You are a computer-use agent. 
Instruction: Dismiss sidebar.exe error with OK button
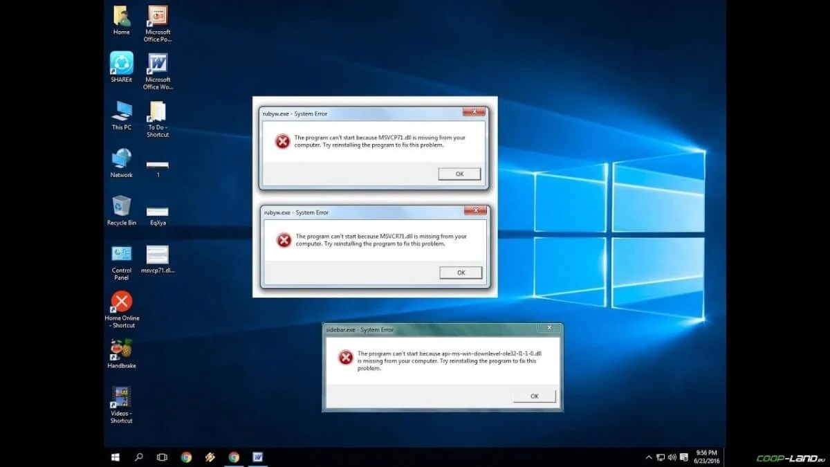(534, 396)
